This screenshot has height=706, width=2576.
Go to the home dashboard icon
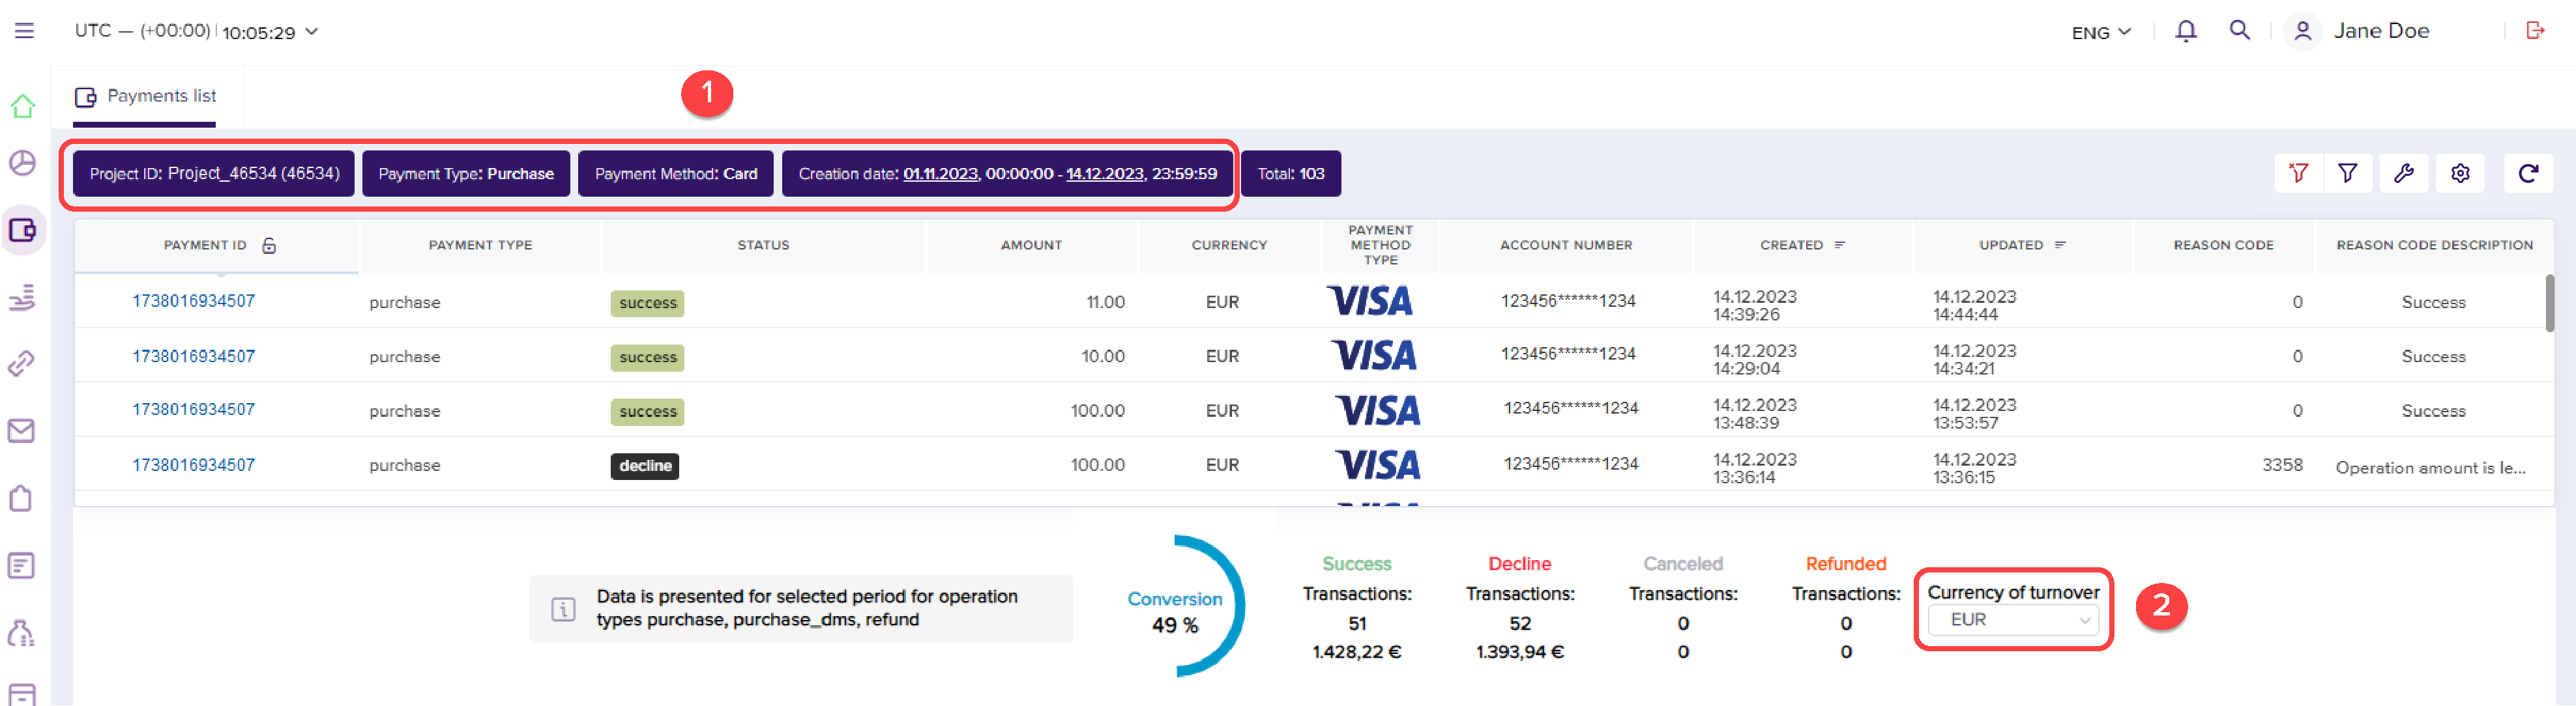pos(23,106)
